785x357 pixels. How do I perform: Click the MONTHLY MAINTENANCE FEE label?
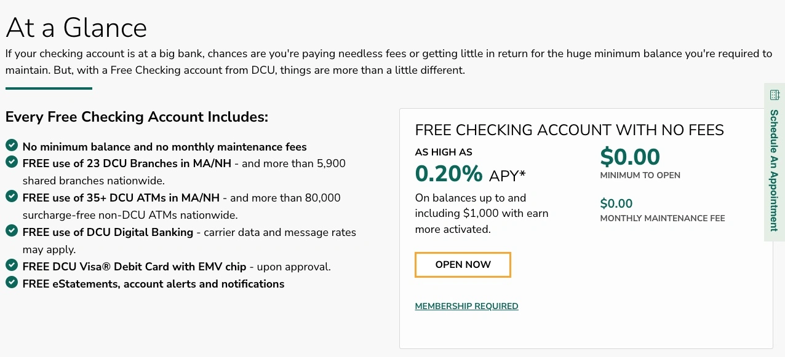pyautogui.click(x=663, y=218)
